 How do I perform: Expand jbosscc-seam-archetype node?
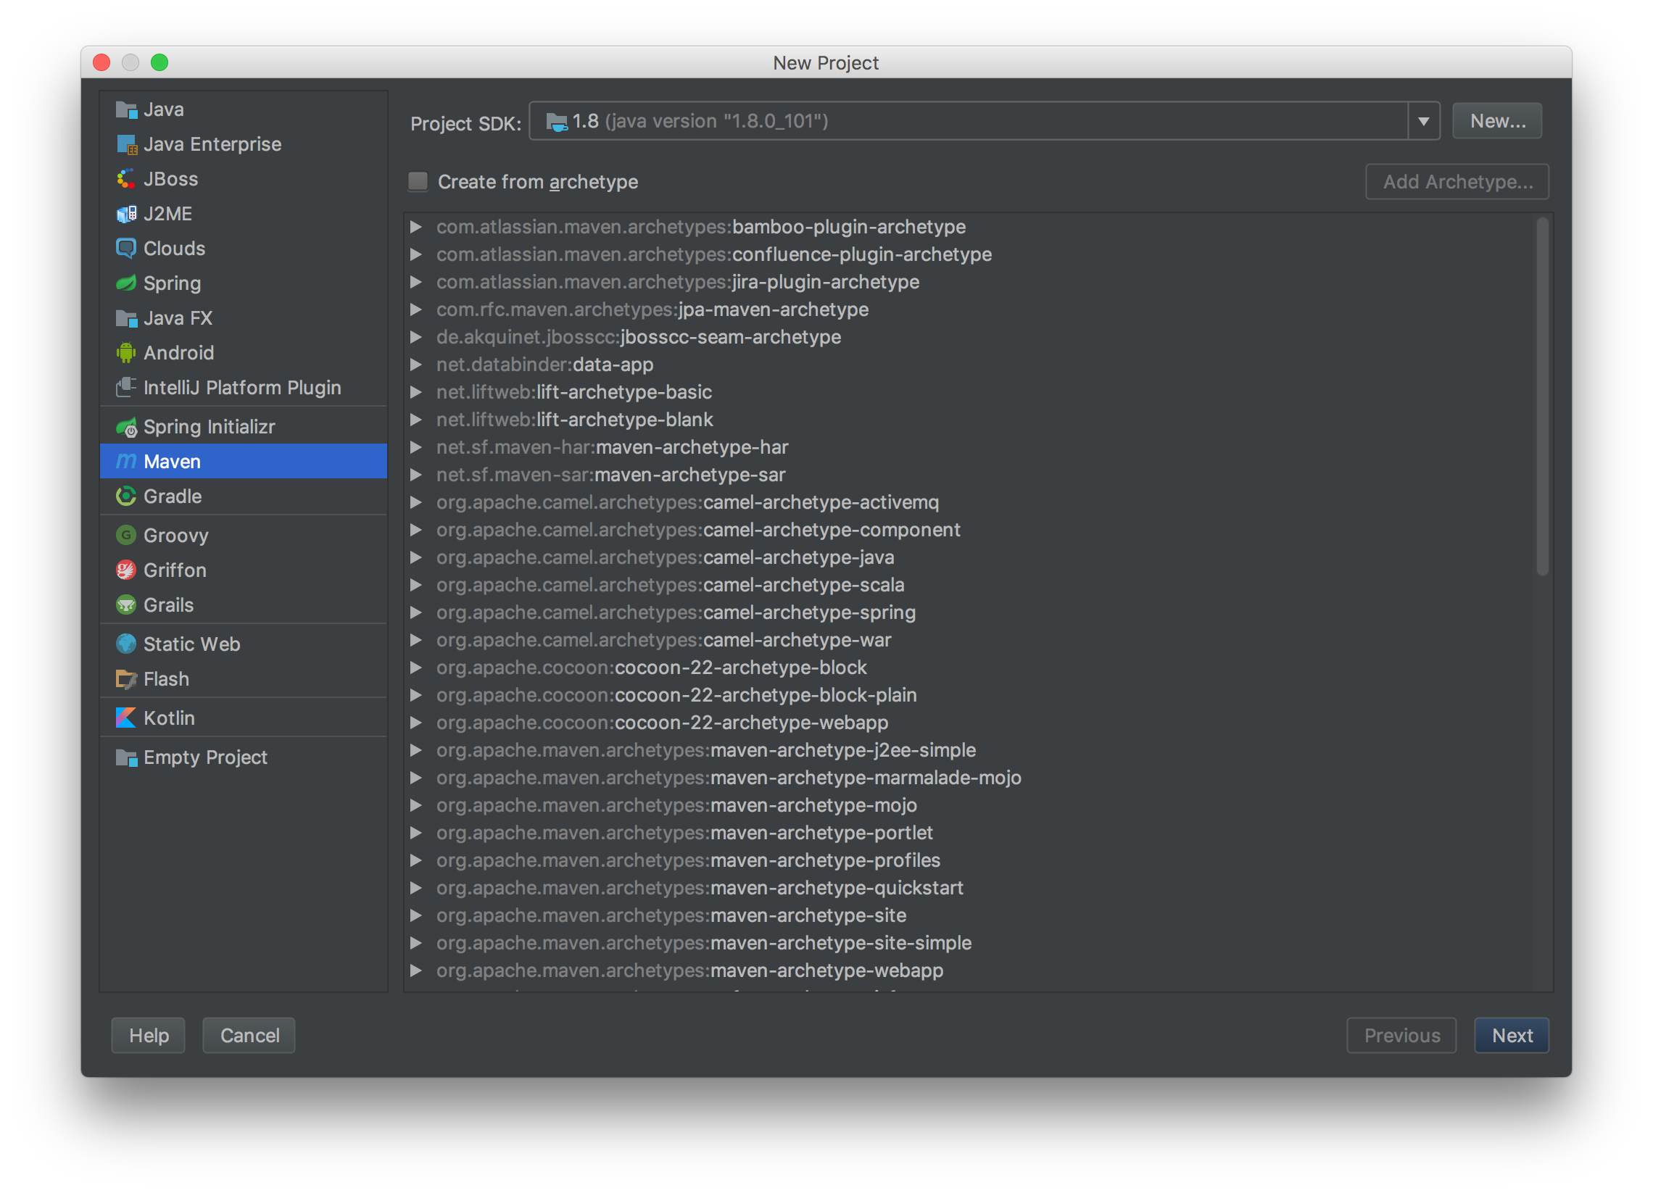point(415,337)
